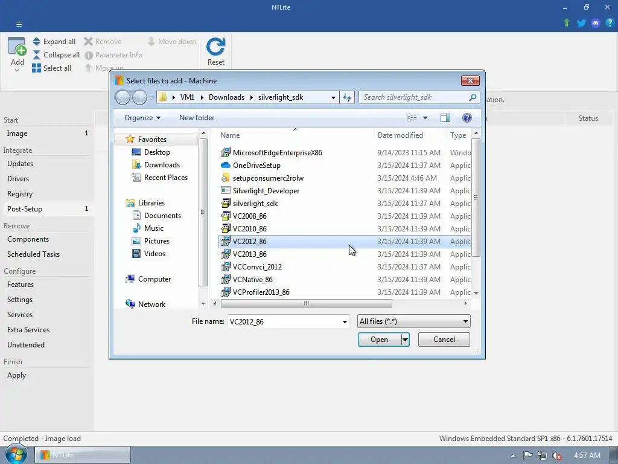Open the NTLite hamburger menu
The image size is (618, 464).
(19, 24)
